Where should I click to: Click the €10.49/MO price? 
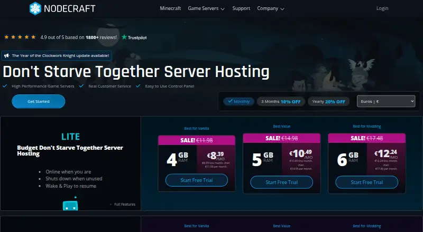pyautogui.click(x=301, y=153)
